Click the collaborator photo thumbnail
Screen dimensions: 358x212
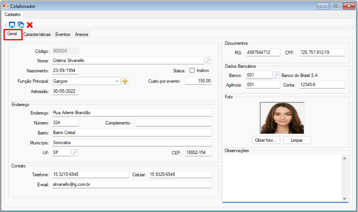coord(282,118)
